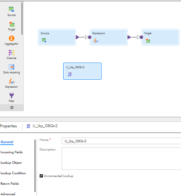Select the Expression node on the canvas

pos(108,37)
